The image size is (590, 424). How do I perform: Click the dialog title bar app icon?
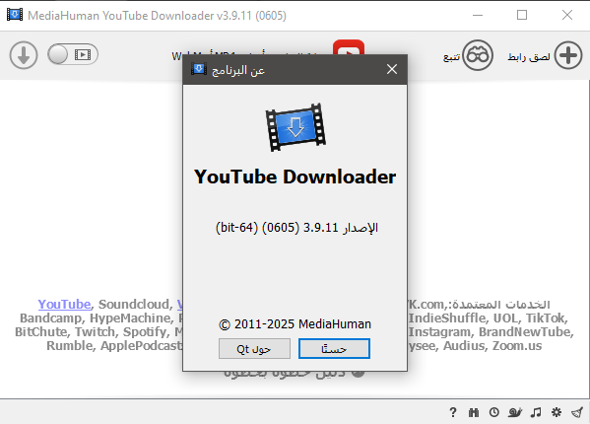(x=199, y=69)
